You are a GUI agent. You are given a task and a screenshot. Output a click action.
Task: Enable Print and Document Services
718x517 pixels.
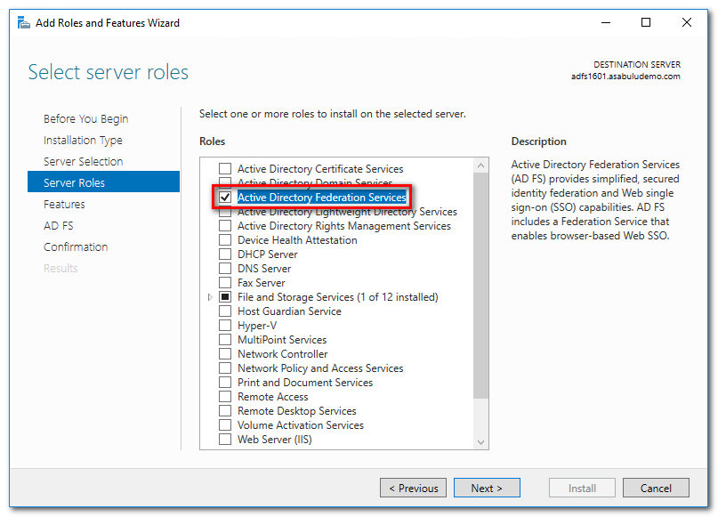pos(225,383)
